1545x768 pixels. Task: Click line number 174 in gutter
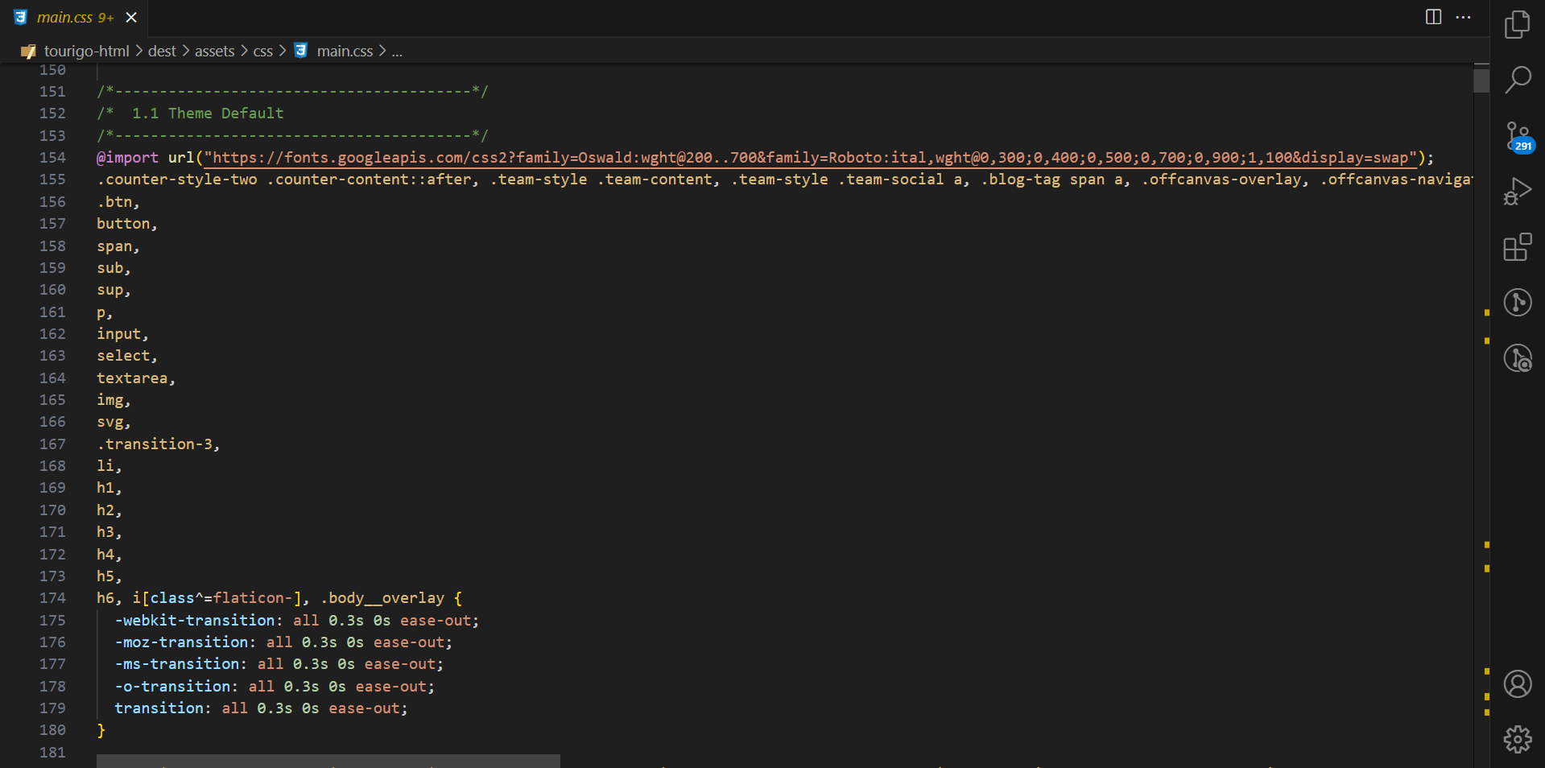(52, 598)
